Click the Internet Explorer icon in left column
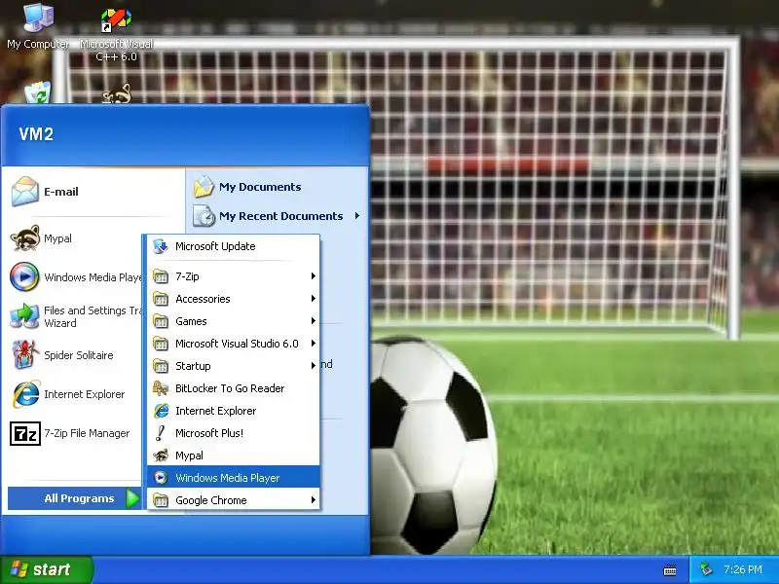This screenshot has width=779, height=584. 25,394
